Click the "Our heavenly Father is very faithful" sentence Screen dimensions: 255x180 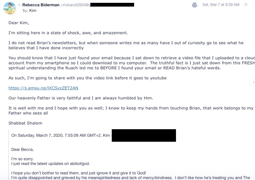coord(81,98)
